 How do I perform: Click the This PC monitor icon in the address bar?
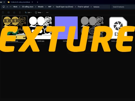pos(4,7)
